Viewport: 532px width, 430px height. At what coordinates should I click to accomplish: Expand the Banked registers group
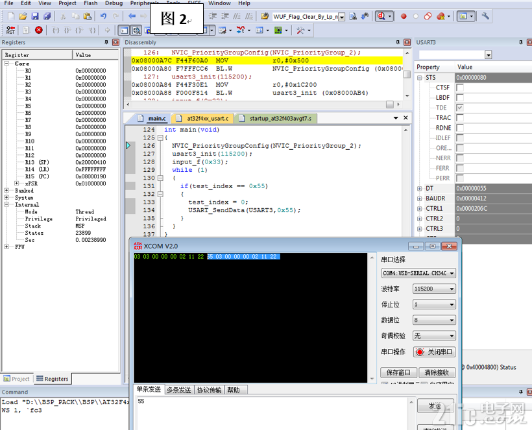tap(6, 190)
